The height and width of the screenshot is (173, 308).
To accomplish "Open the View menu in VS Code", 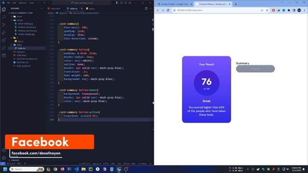I will point(32,3).
